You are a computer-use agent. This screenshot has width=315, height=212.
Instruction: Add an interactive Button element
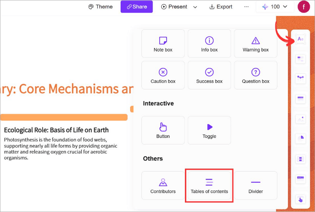tap(163, 130)
